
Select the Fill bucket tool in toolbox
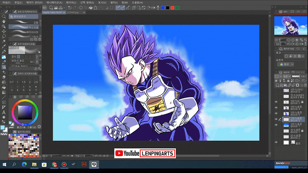point(4,87)
